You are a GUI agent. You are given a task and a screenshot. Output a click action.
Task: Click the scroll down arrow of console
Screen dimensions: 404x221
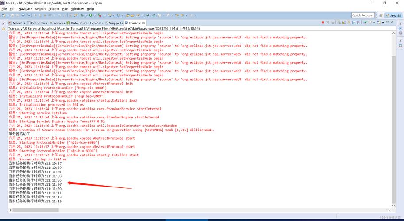pyautogui.click(x=393, y=206)
